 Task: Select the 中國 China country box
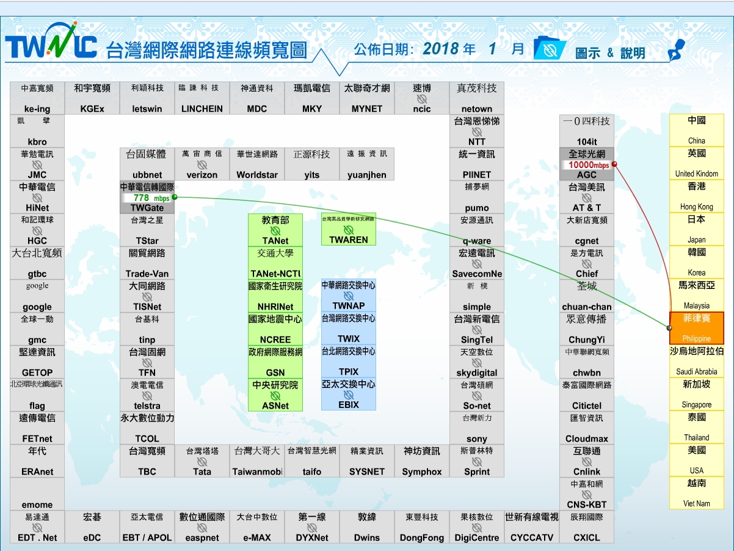(697, 130)
